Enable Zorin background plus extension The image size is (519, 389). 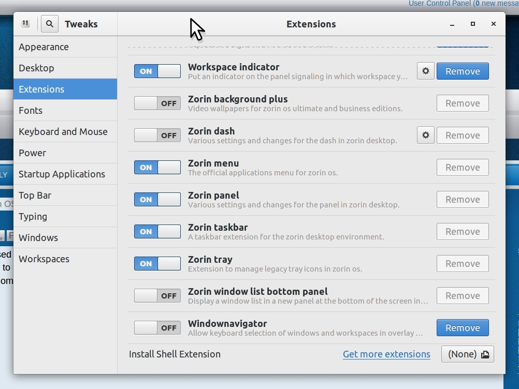[157, 103]
